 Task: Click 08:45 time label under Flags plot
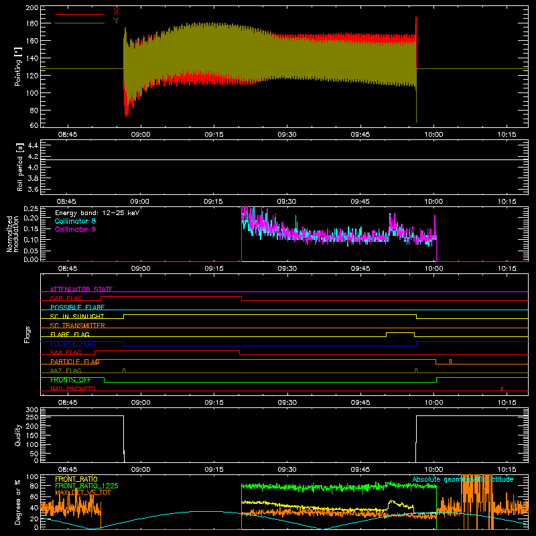point(68,403)
